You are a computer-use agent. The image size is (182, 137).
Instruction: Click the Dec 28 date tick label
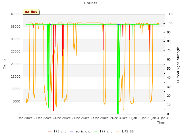point(99,118)
